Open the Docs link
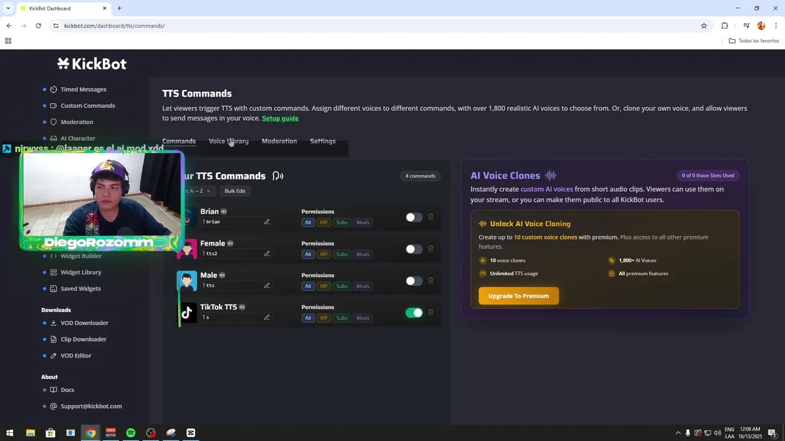This screenshot has width=785, height=441. point(67,390)
